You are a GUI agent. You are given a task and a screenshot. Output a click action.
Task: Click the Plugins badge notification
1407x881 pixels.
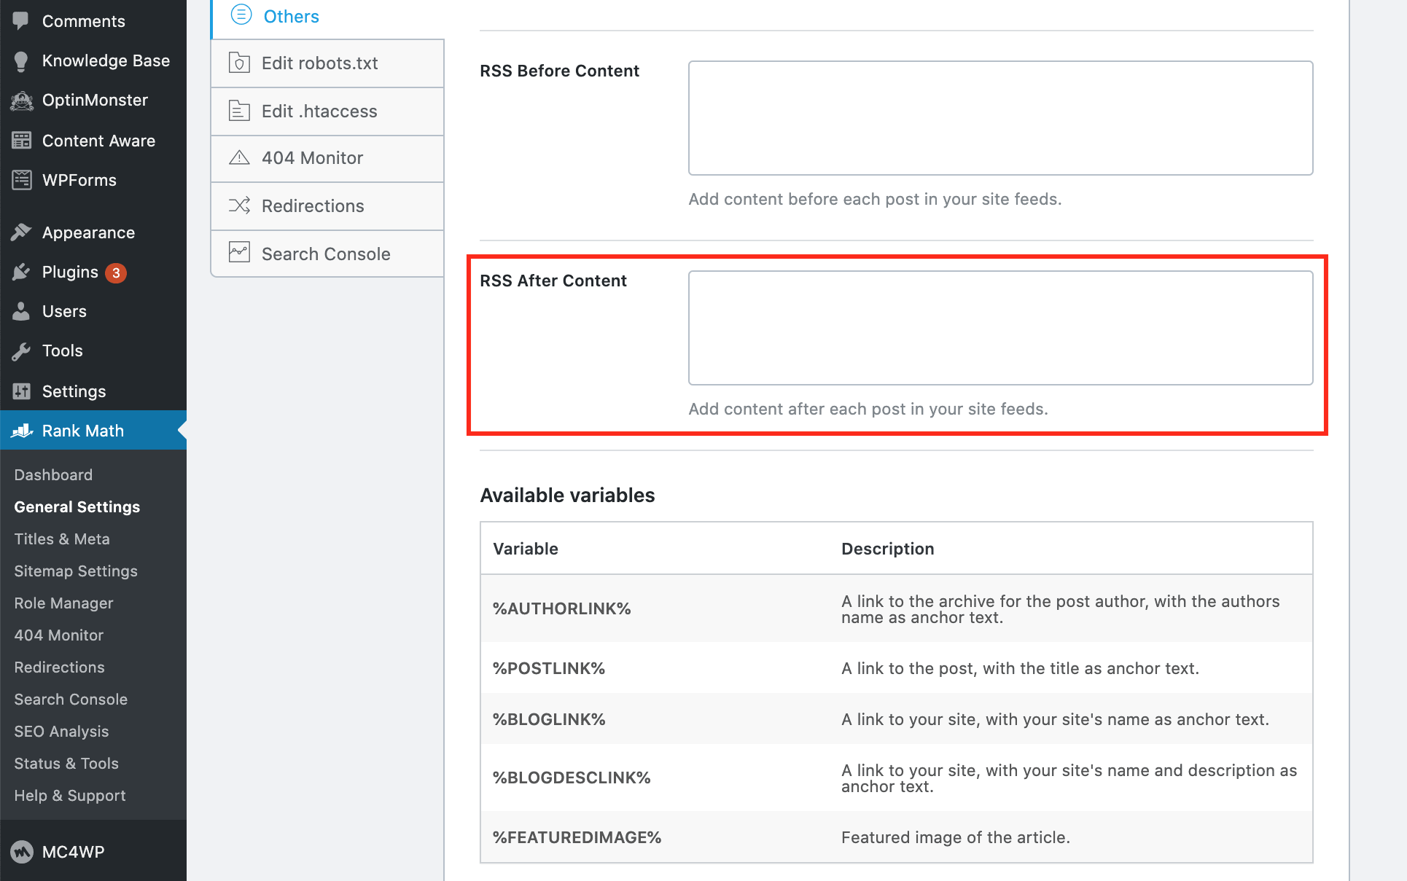(114, 272)
